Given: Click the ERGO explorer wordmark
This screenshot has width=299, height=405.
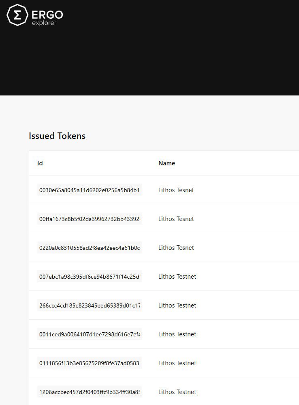Looking at the screenshot, I should point(47,17).
